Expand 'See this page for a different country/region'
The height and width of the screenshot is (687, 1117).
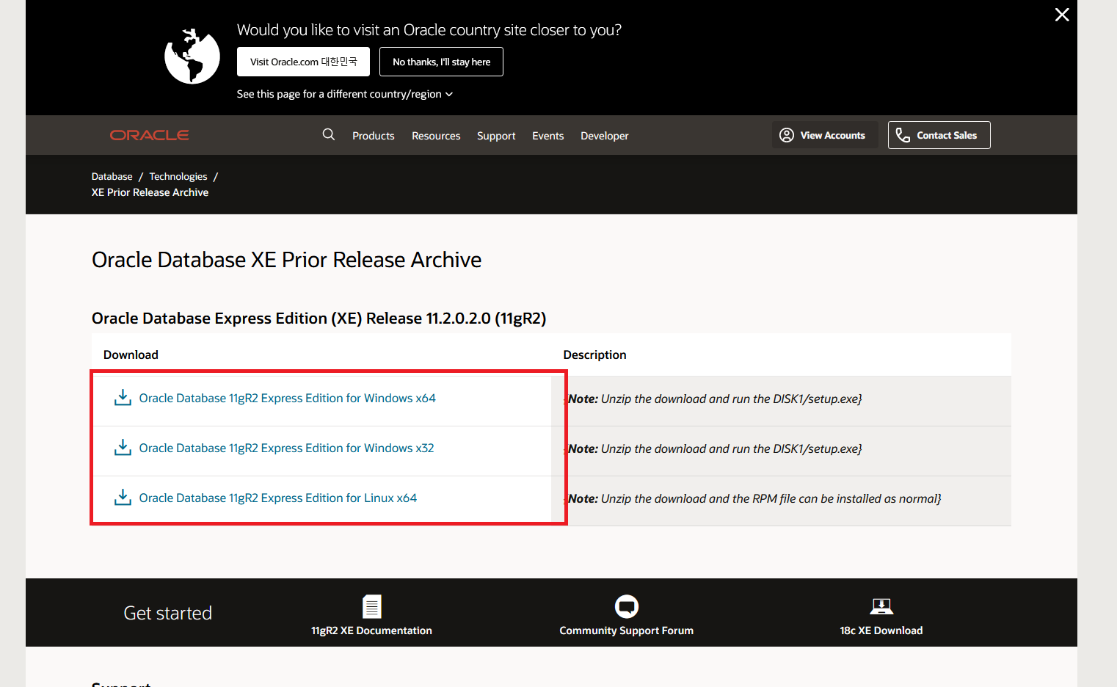344,94
